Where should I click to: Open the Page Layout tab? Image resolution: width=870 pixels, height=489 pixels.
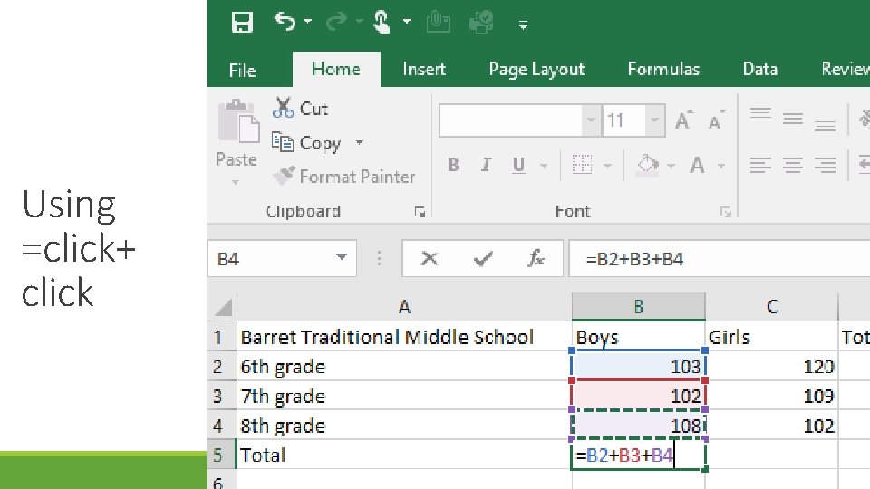pos(536,70)
